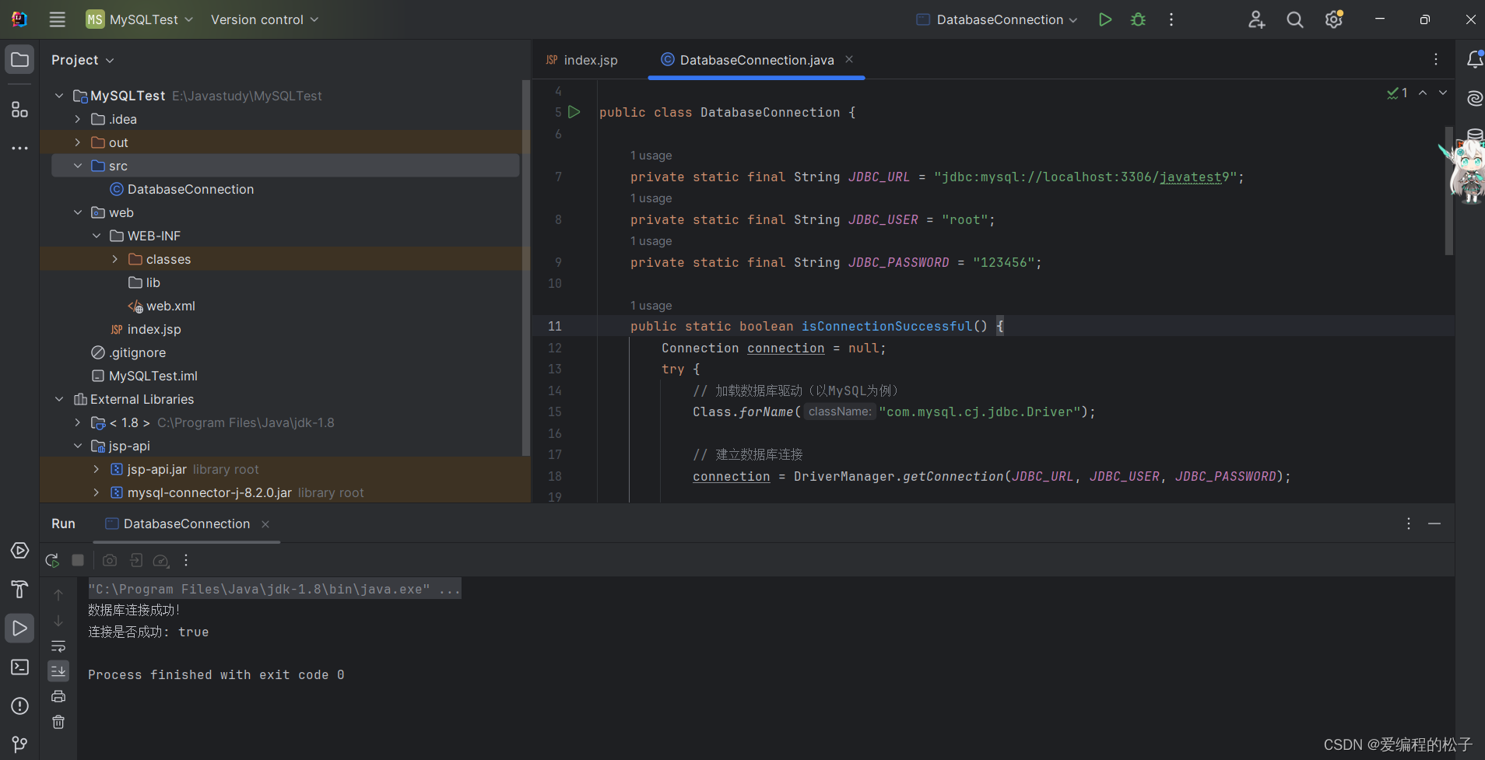This screenshot has width=1485, height=760.
Task: Hide the Run tool window
Action: [1434, 524]
